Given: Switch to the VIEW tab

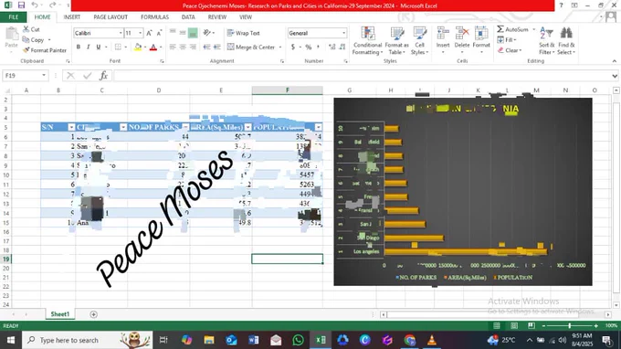Looking at the screenshot, I should [x=245, y=17].
